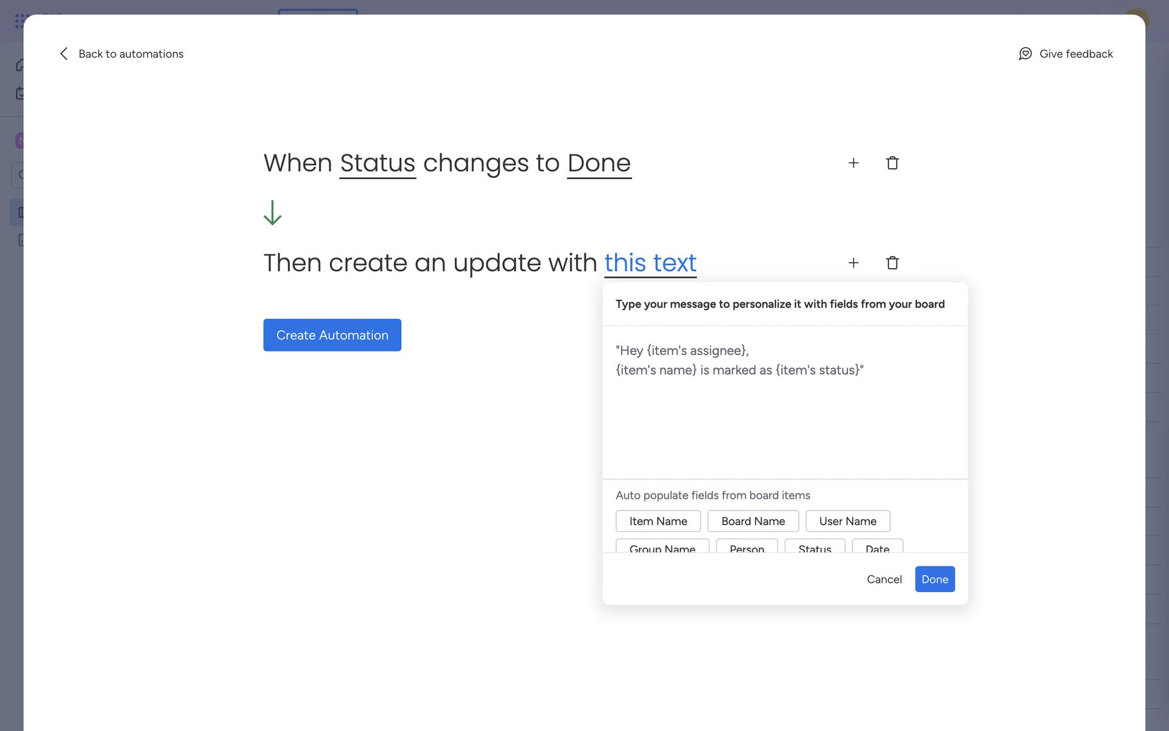The height and width of the screenshot is (731, 1169).
Task: Insert the Person field chip
Action: [746, 547]
